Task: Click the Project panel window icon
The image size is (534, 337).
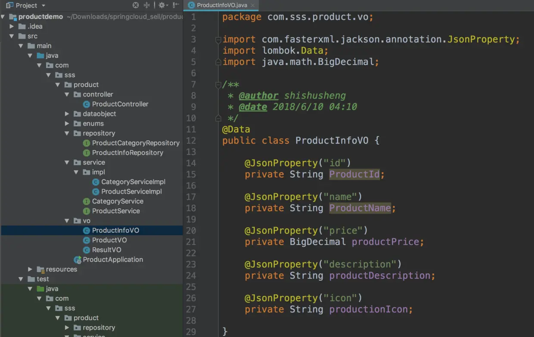Action: (x=9, y=5)
